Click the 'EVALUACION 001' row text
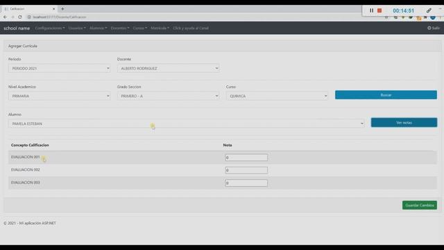 26,157
